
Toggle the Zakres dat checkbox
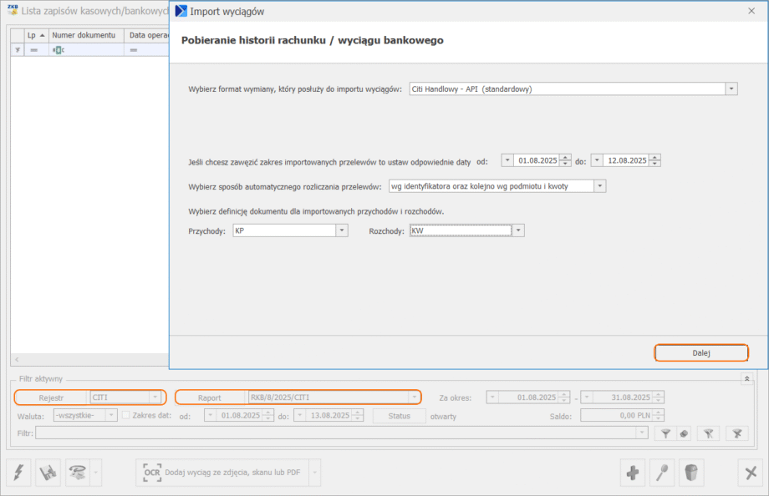click(126, 416)
